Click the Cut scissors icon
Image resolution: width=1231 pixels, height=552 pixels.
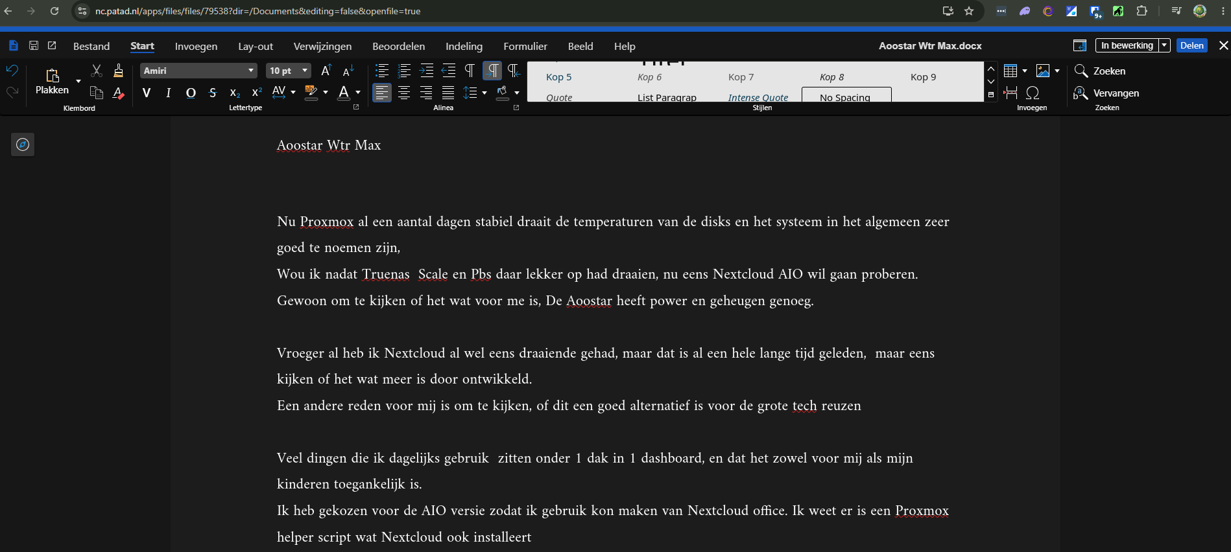coord(97,71)
